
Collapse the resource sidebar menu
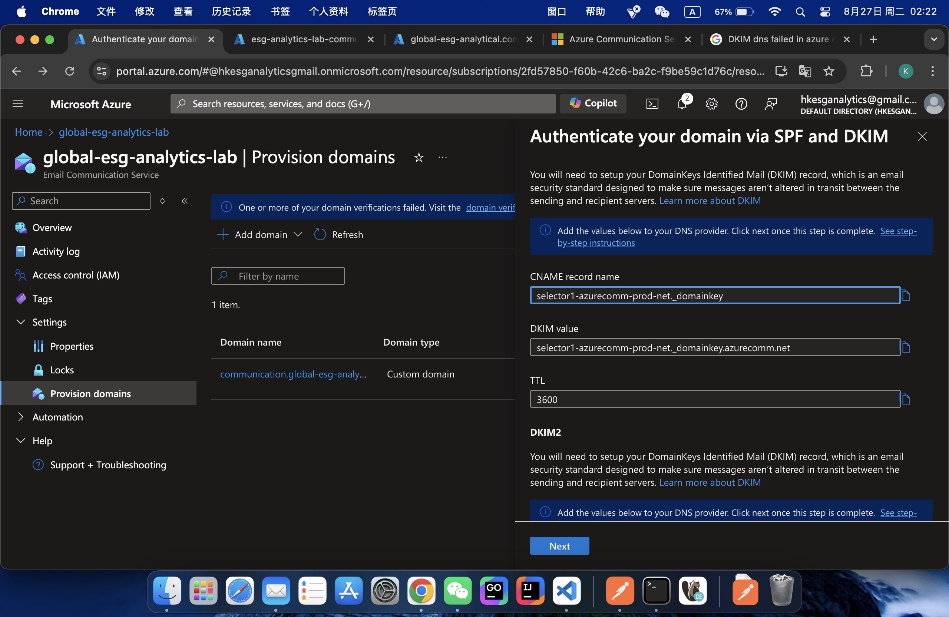pos(185,201)
